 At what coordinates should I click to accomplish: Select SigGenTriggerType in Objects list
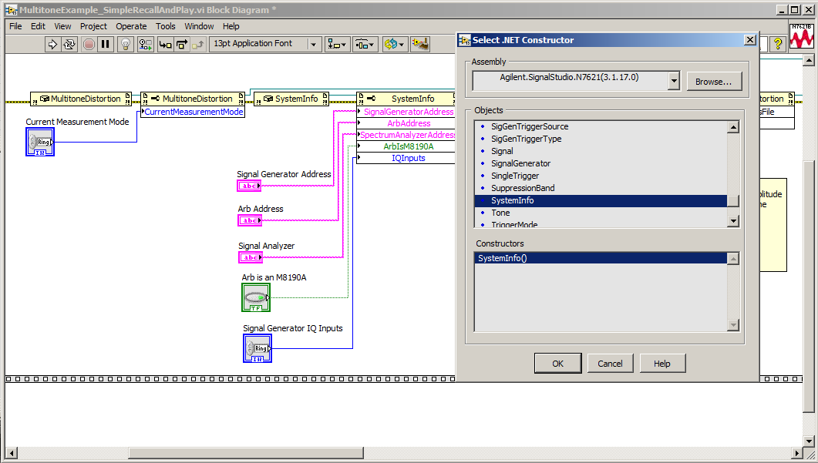point(527,139)
